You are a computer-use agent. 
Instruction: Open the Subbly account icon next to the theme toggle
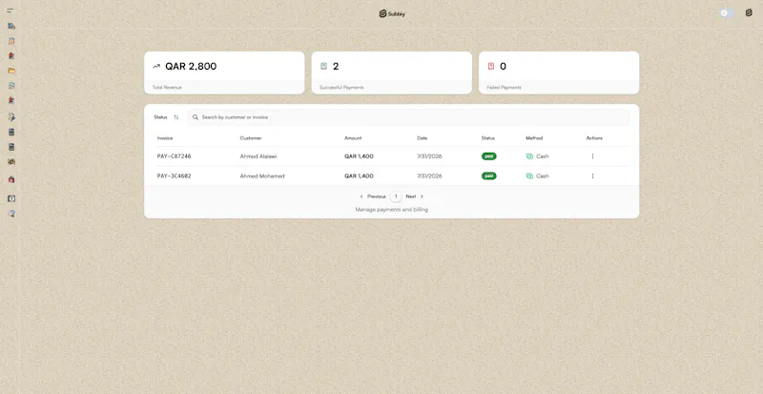click(x=749, y=12)
